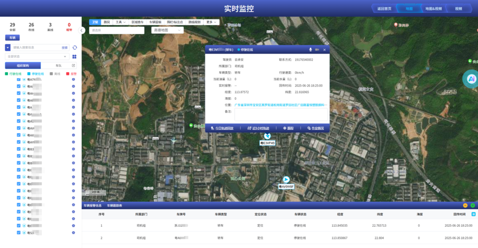The width and height of the screenshot is (478, 248).
Task: Expand the 更多 dropdown on map toolbar
Action: [x=211, y=22]
